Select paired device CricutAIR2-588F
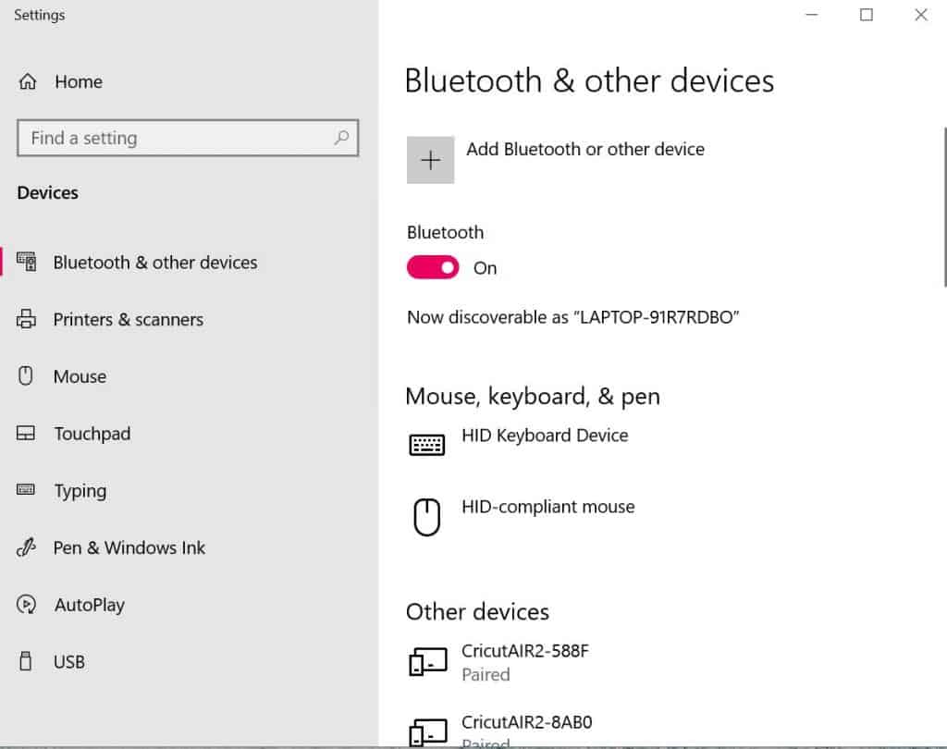This screenshot has width=947, height=749. tap(524, 661)
